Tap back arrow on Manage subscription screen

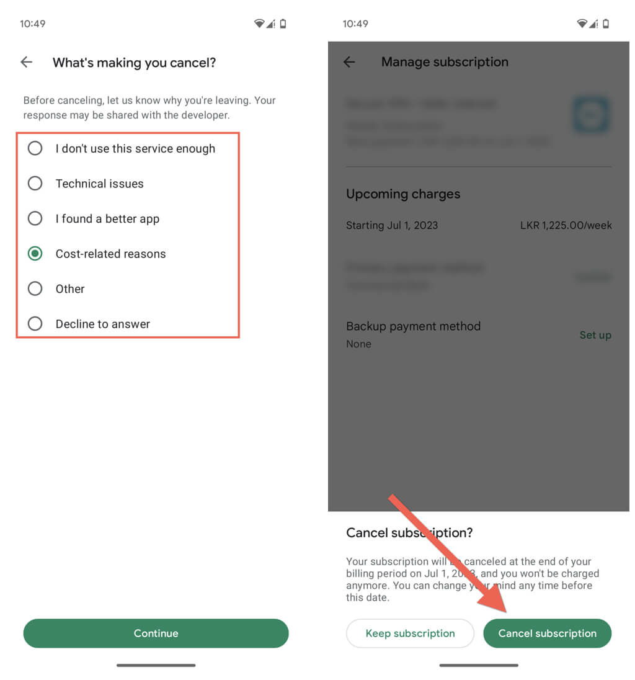tap(349, 62)
